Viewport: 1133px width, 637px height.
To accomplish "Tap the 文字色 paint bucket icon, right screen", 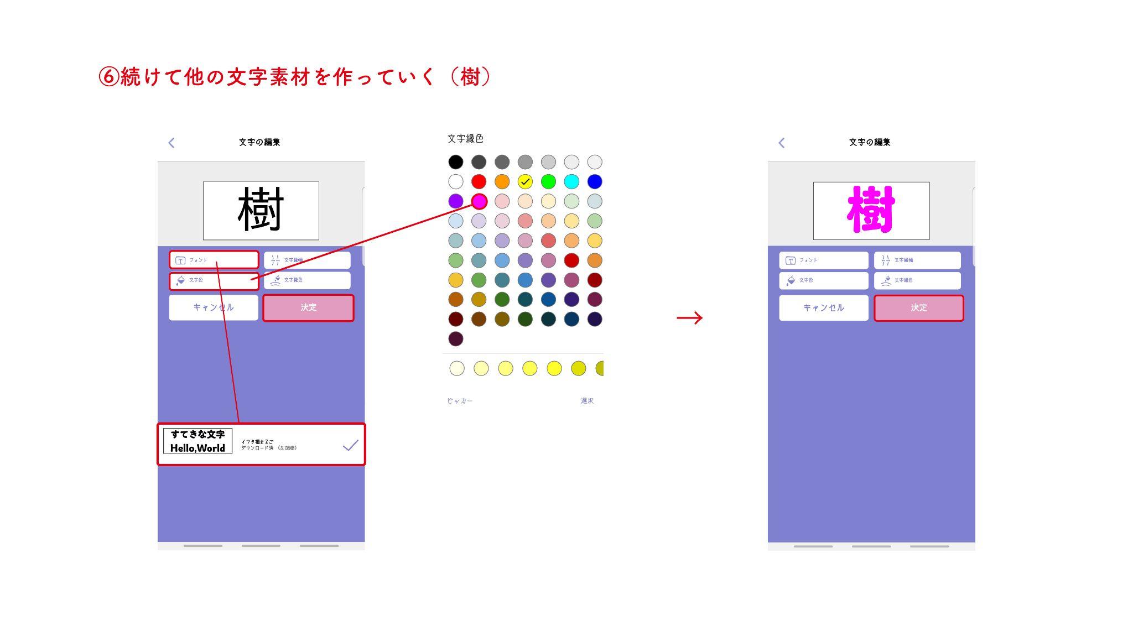I will (791, 280).
